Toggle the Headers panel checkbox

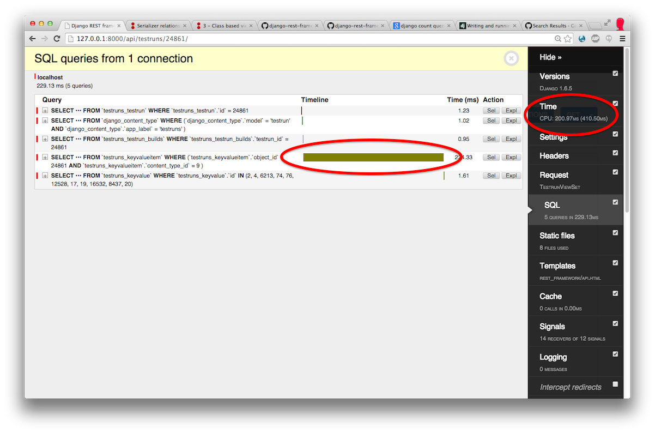pyautogui.click(x=615, y=153)
